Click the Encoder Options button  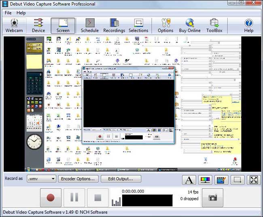[78, 179]
